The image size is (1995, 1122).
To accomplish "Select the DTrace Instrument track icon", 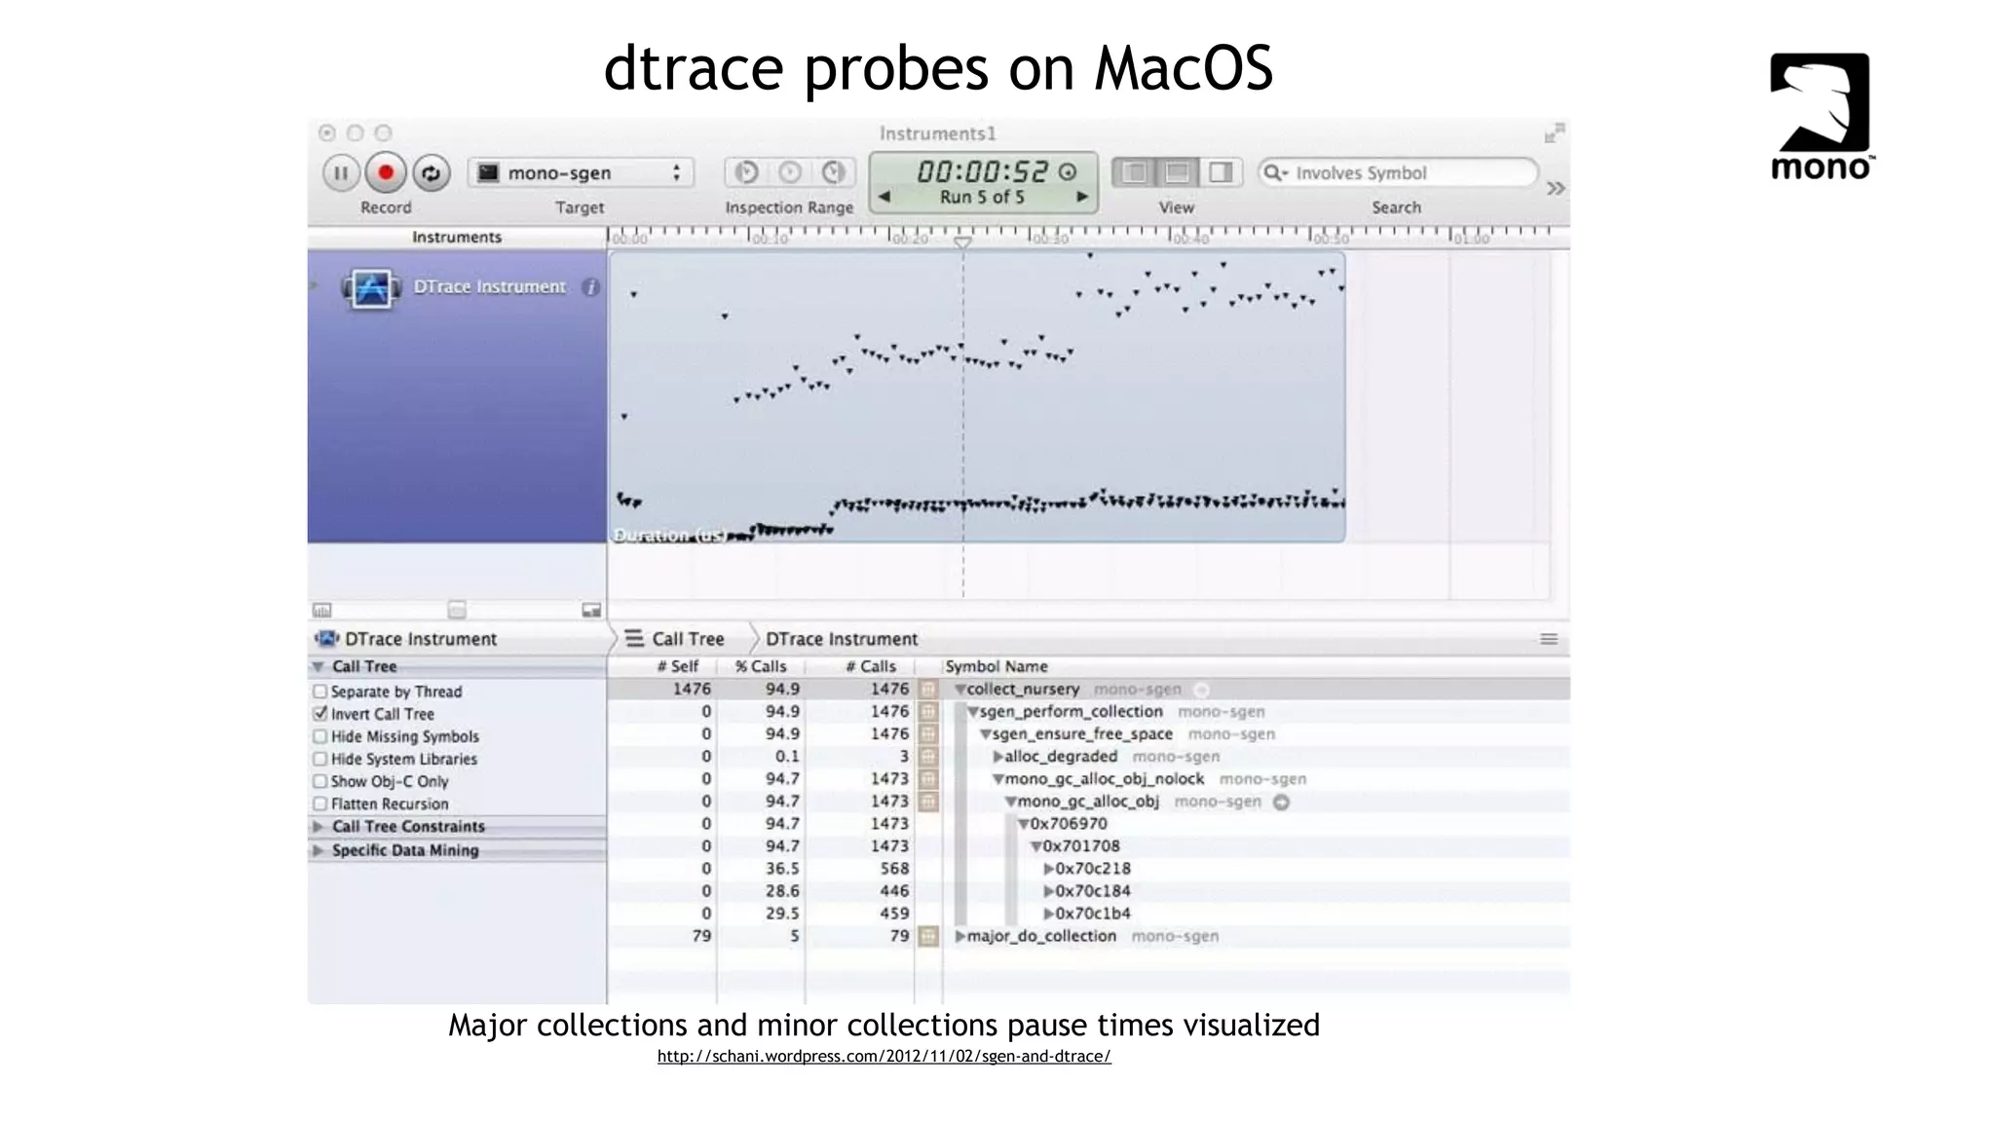I will (x=371, y=288).
